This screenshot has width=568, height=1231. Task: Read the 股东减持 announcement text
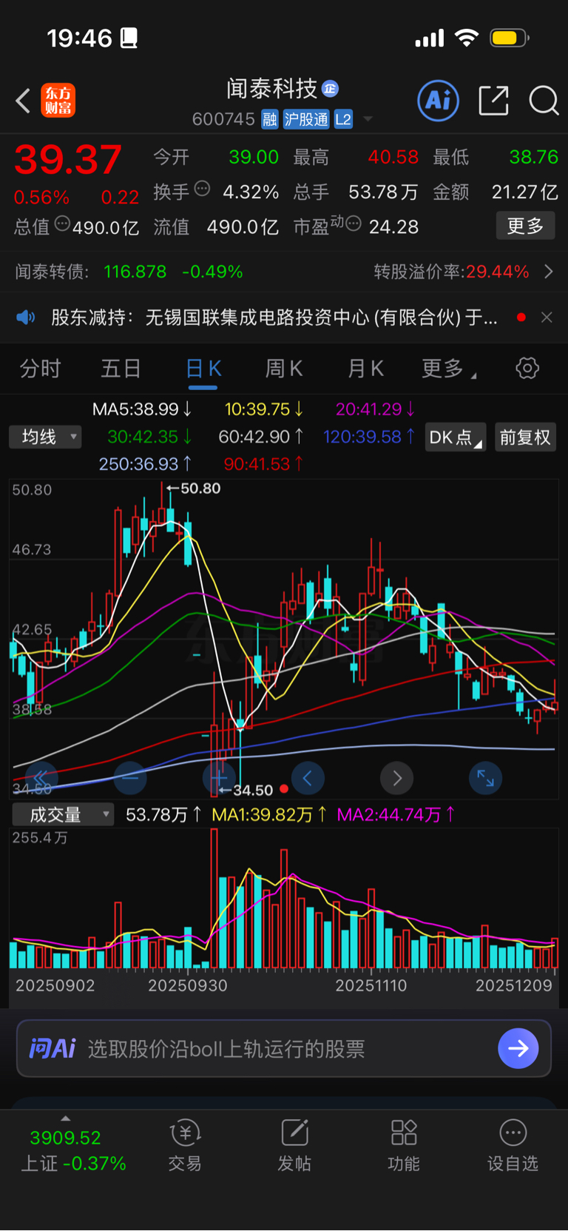[274, 318]
